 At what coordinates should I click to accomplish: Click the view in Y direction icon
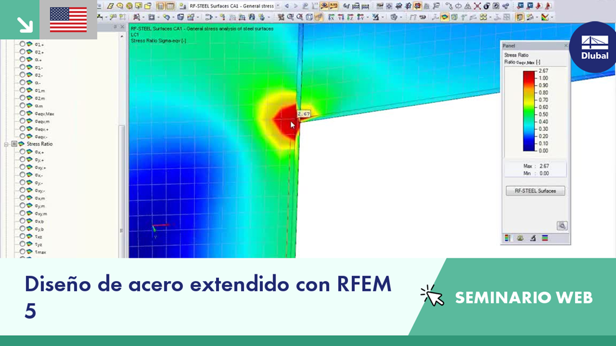[x=341, y=17]
